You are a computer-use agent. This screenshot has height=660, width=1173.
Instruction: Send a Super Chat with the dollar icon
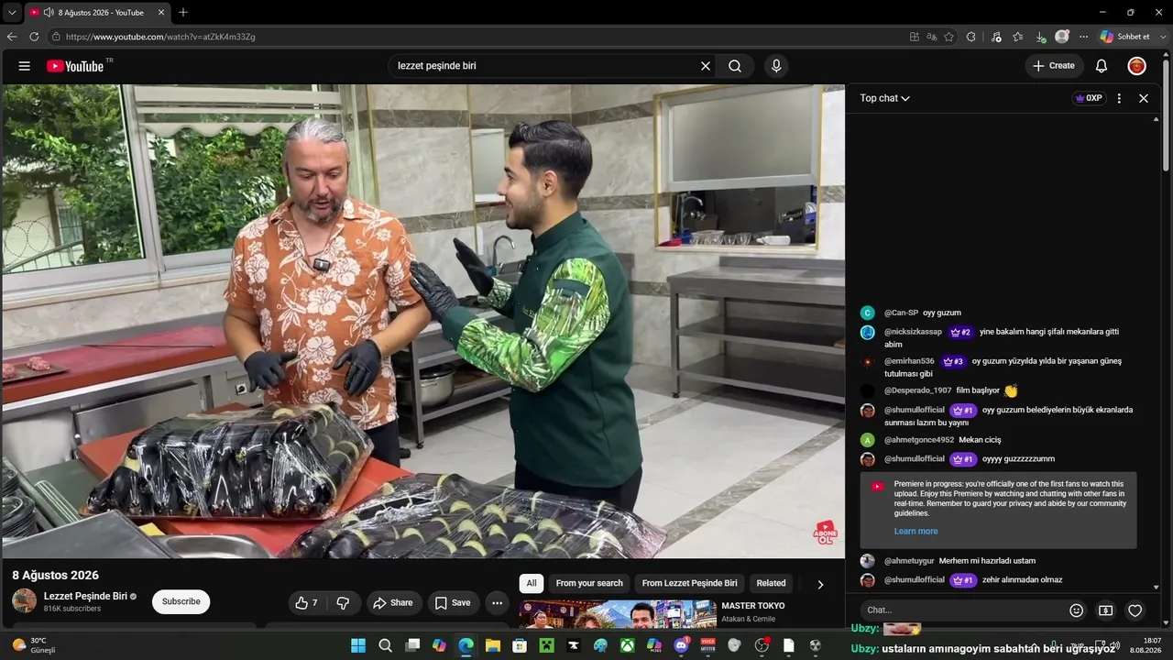[x=1106, y=610]
